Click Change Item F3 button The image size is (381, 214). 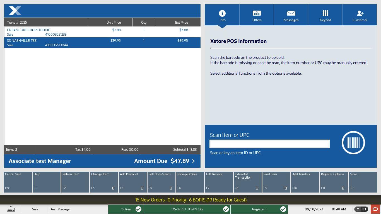[x=104, y=182]
